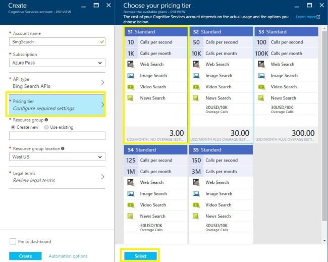The width and height of the screenshot is (328, 262).
Task: Click News Search icon in S1 Standard card
Action: click(x=130, y=98)
